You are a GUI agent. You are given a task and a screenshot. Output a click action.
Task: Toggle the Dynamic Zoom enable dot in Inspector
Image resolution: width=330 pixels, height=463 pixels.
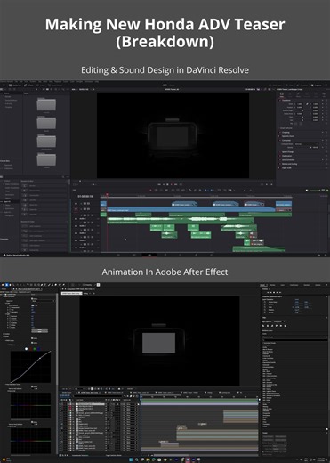(279, 136)
